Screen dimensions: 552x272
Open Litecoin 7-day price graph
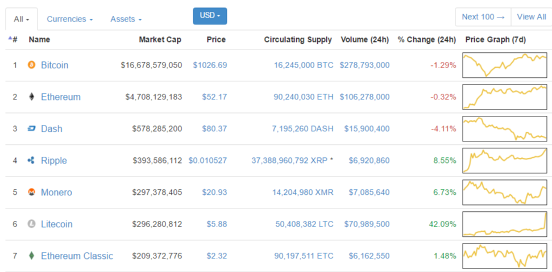pyautogui.click(x=505, y=224)
